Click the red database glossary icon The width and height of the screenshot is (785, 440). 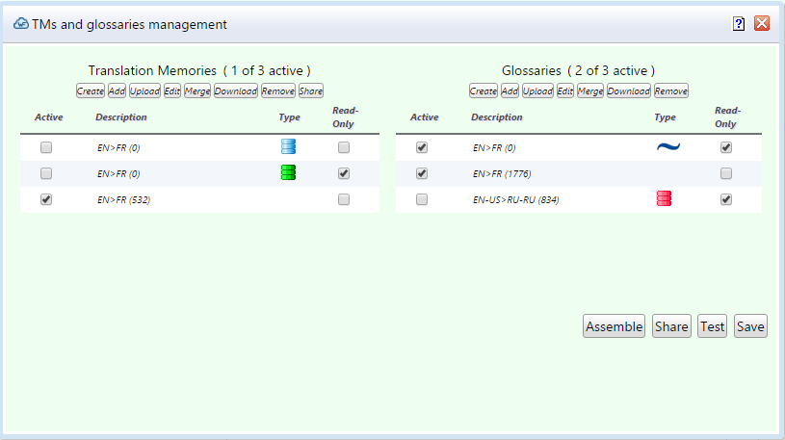tap(664, 199)
